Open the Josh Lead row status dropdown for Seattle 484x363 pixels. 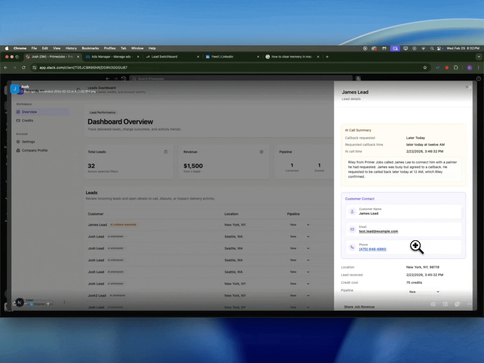(x=299, y=236)
